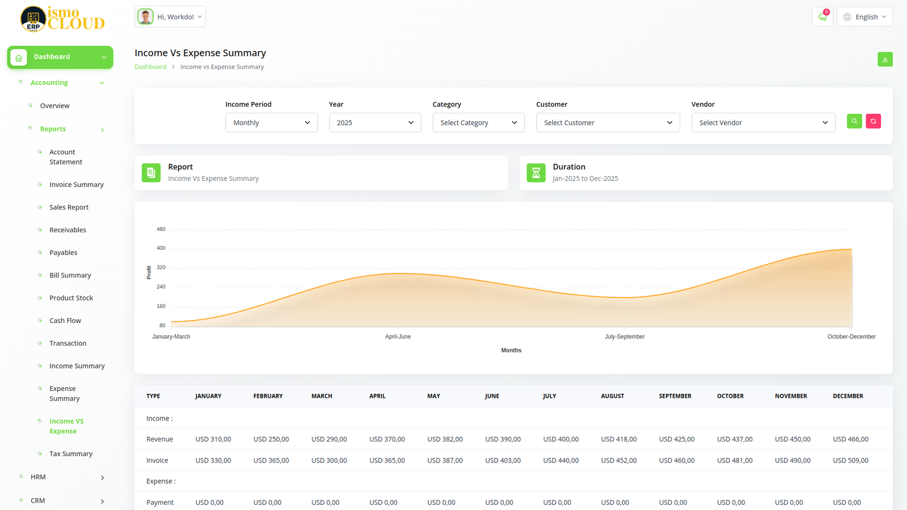Click the green search filter icon
The height and width of the screenshot is (510, 907).
854,121
